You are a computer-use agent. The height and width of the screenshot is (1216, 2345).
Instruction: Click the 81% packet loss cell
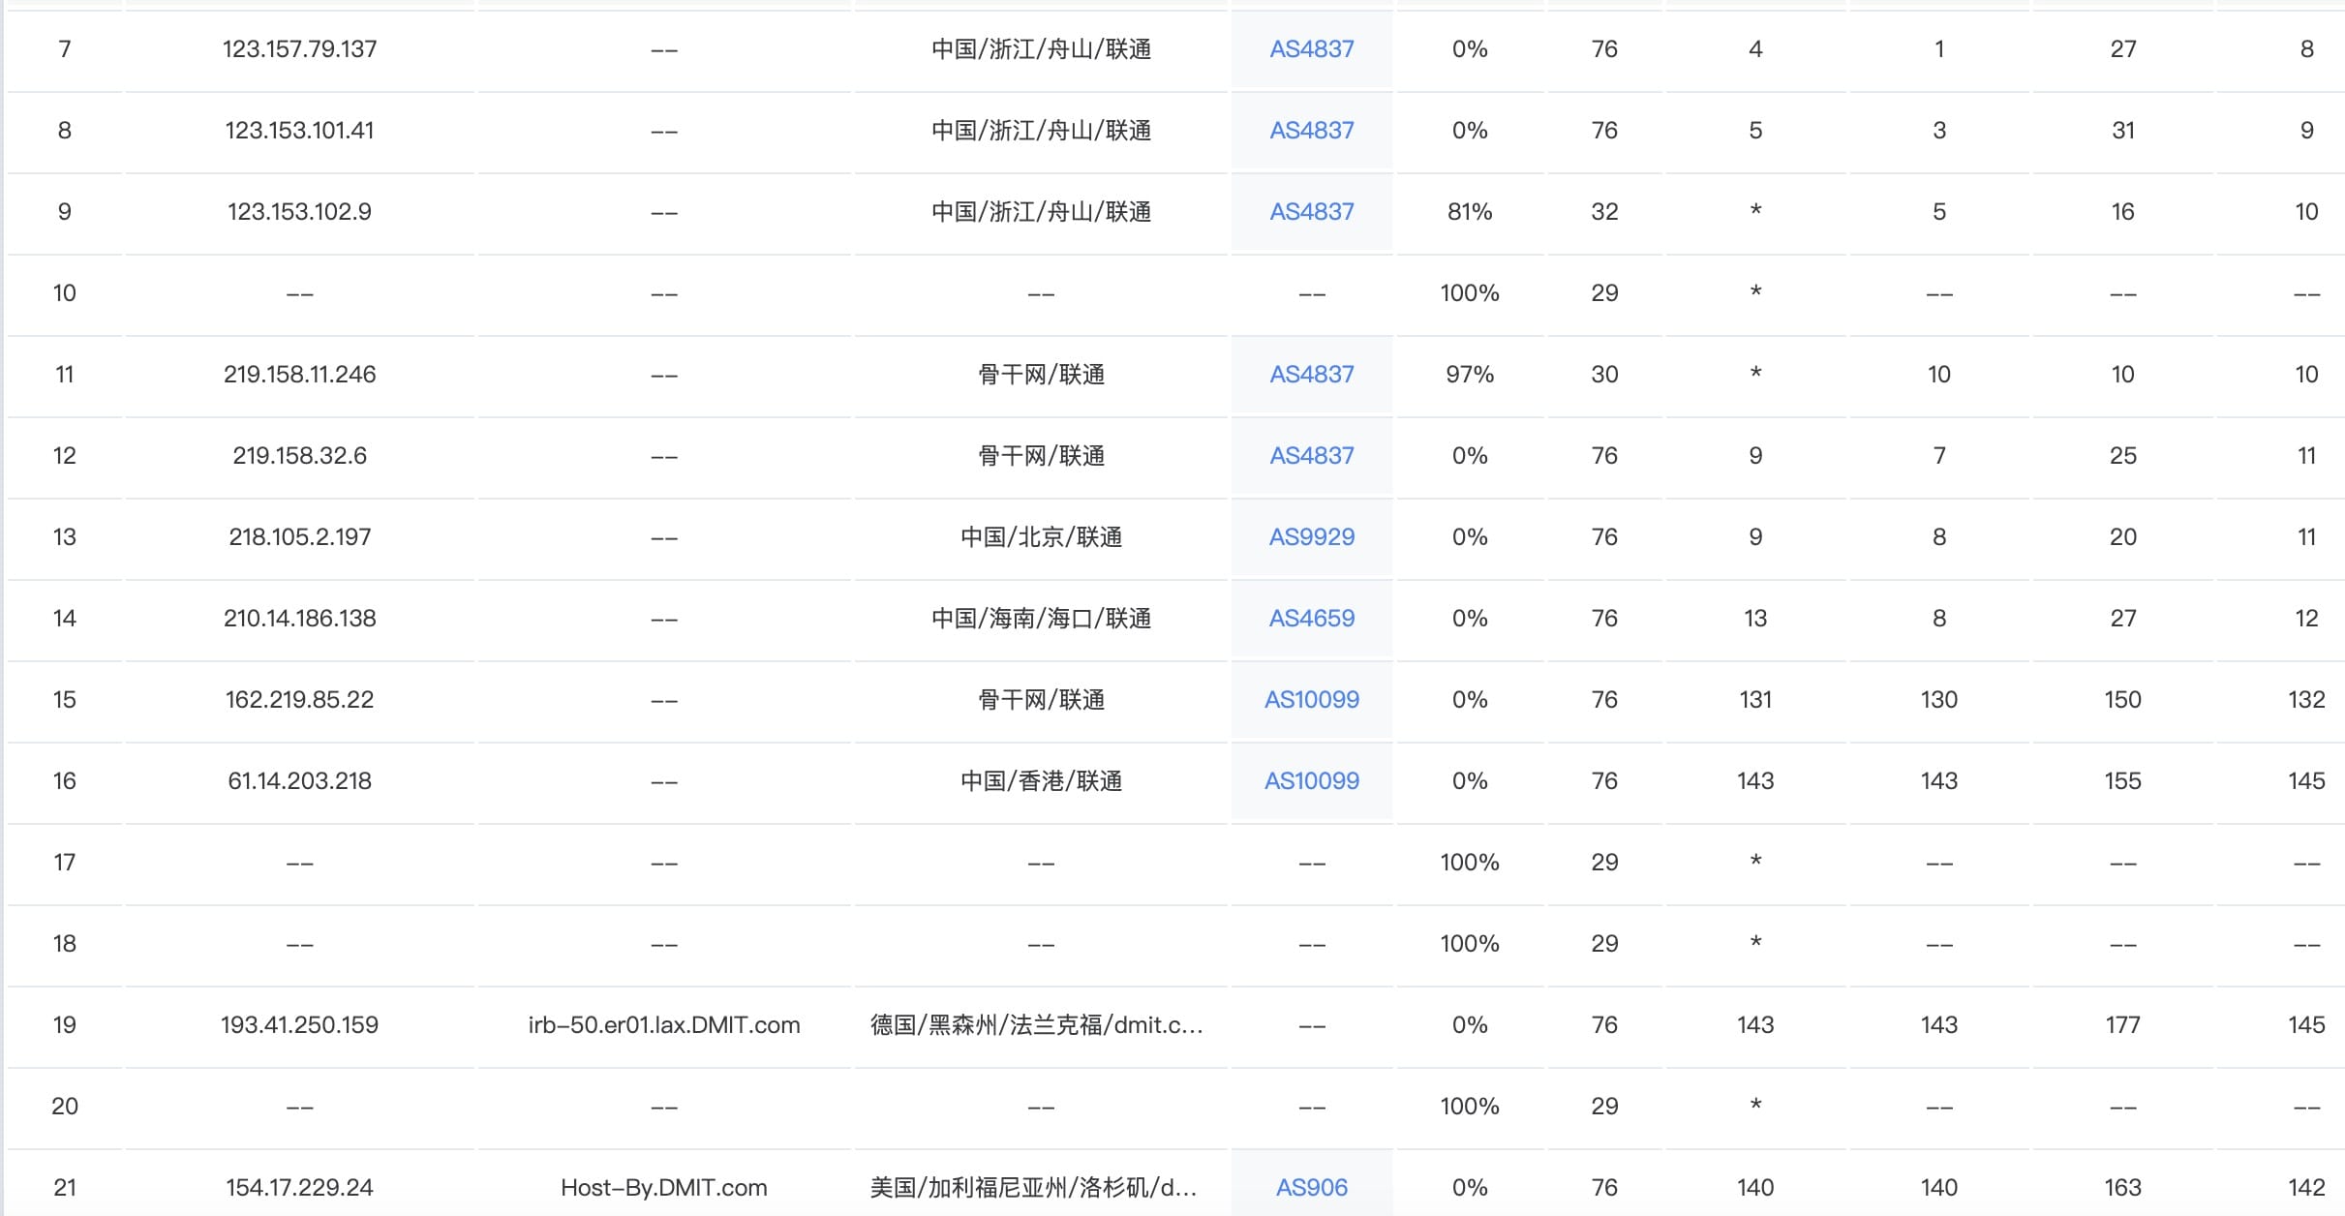click(1469, 212)
